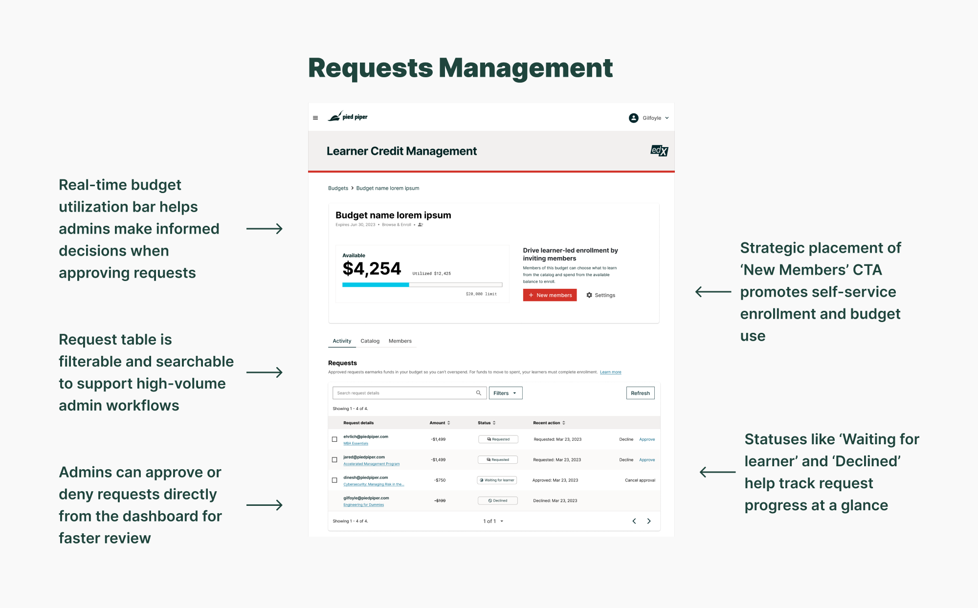The height and width of the screenshot is (608, 978).
Task: Check the ehrlich@piedpiper.com request checkbox
Action: point(334,439)
